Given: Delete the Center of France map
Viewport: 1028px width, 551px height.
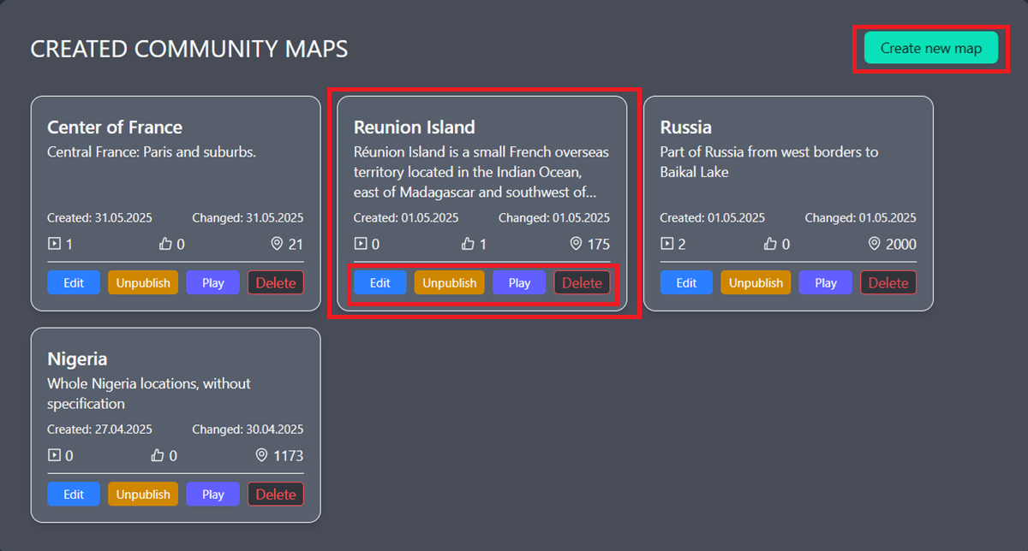Looking at the screenshot, I should click(x=275, y=282).
